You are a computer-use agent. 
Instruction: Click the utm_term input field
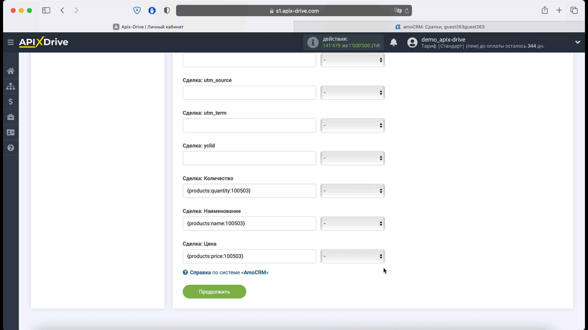coord(249,125)
